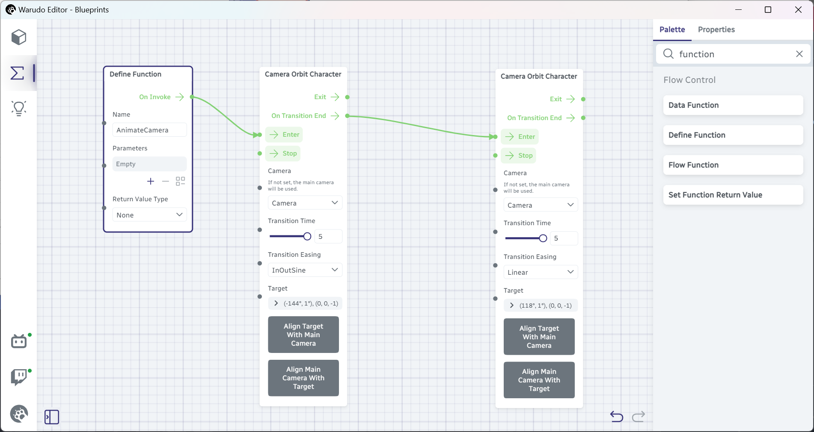Remove parameter with the minus icon
The width and height of the screenshot is (814, 432).
[166, 181]
